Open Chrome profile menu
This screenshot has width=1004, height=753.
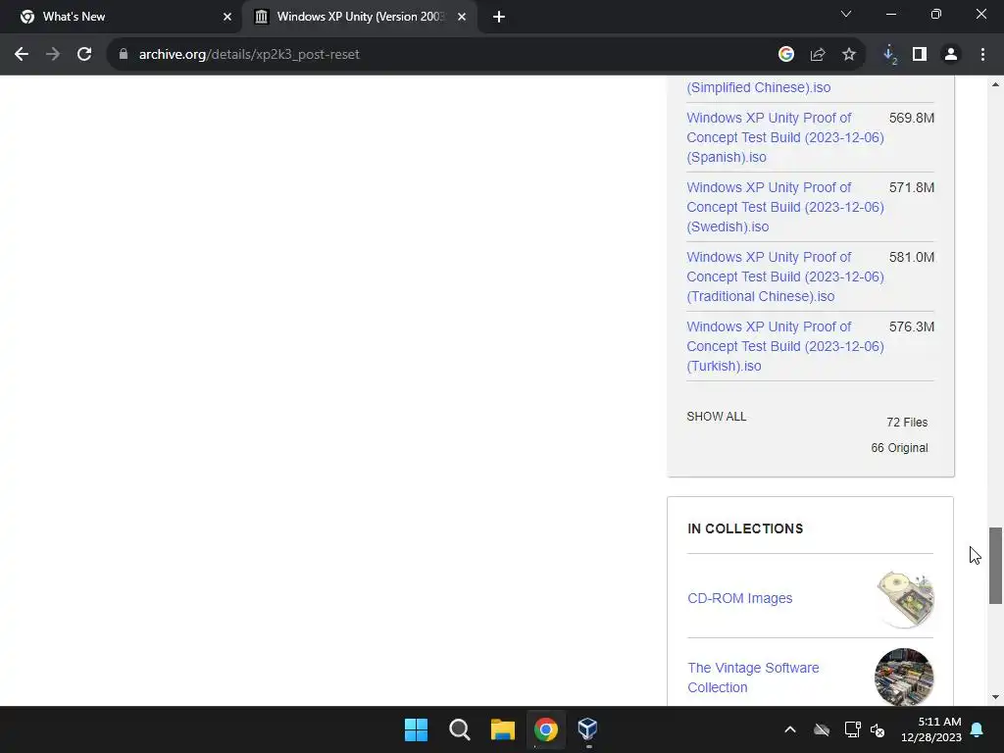(951, 55)
